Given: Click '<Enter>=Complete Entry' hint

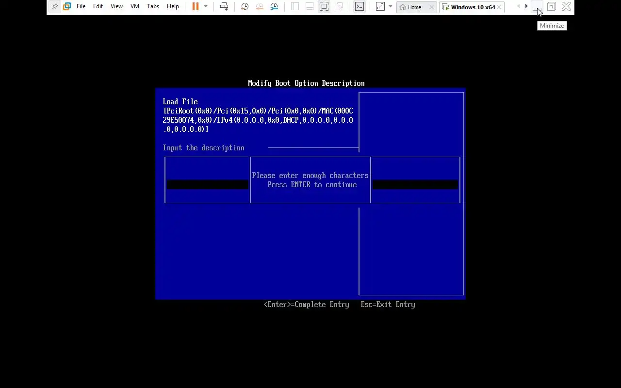Looking at the screenshot, I should (x=306, y=305).
